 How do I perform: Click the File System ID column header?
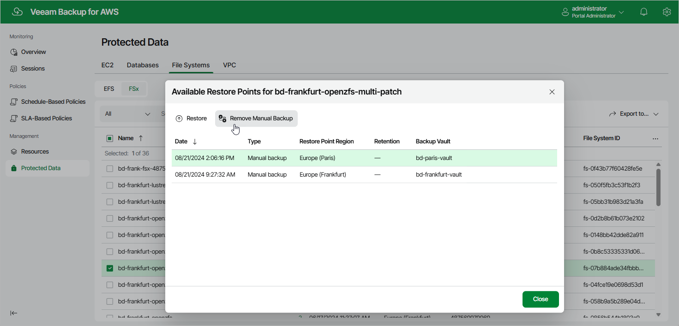pos(602,138)
